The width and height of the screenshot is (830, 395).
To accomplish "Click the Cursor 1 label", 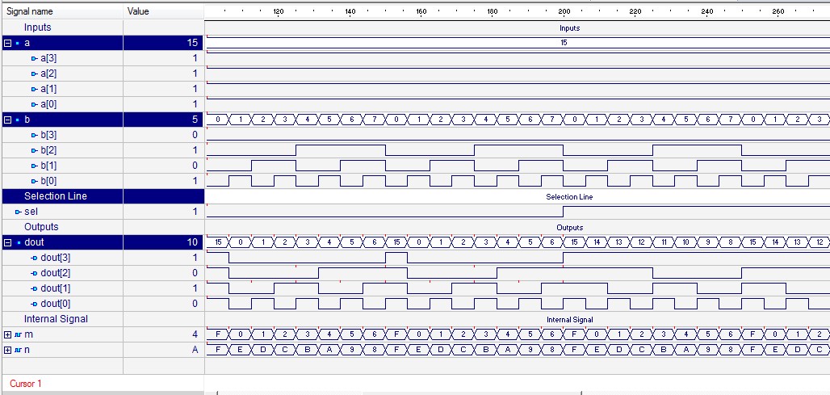I will click(x=25, y=384).
